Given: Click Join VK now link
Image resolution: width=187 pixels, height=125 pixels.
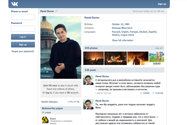Looking at the screenshot, I should pos(50,86).
